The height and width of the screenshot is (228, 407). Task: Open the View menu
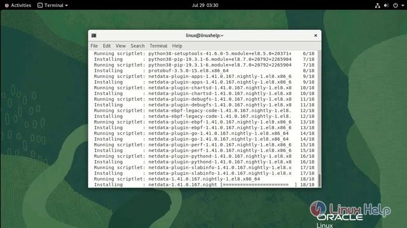click(x=120, y=46)
